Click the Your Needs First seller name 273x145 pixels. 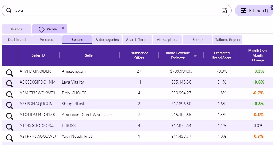tap(77, 136)
